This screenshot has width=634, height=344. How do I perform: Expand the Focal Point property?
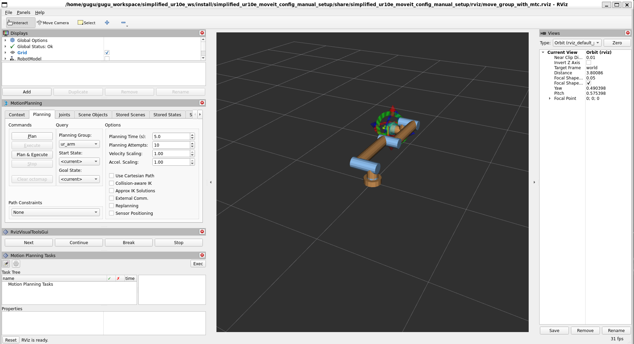click(x=550, y=99)
